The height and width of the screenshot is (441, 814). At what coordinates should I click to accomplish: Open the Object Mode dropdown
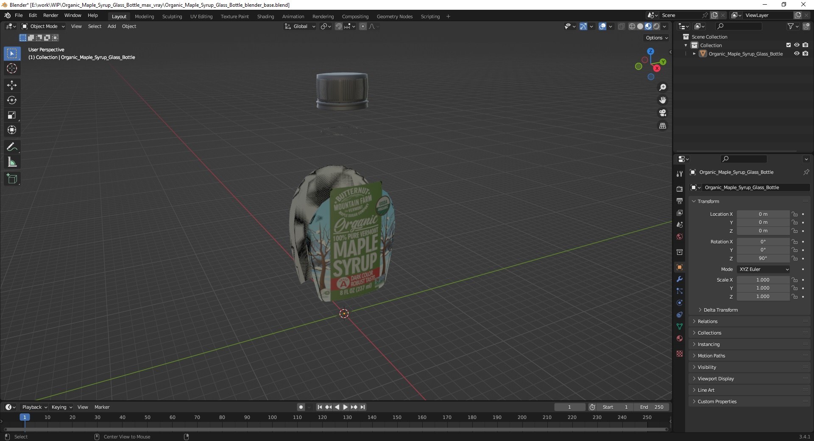pyautogui.click(x=43, y=26)
